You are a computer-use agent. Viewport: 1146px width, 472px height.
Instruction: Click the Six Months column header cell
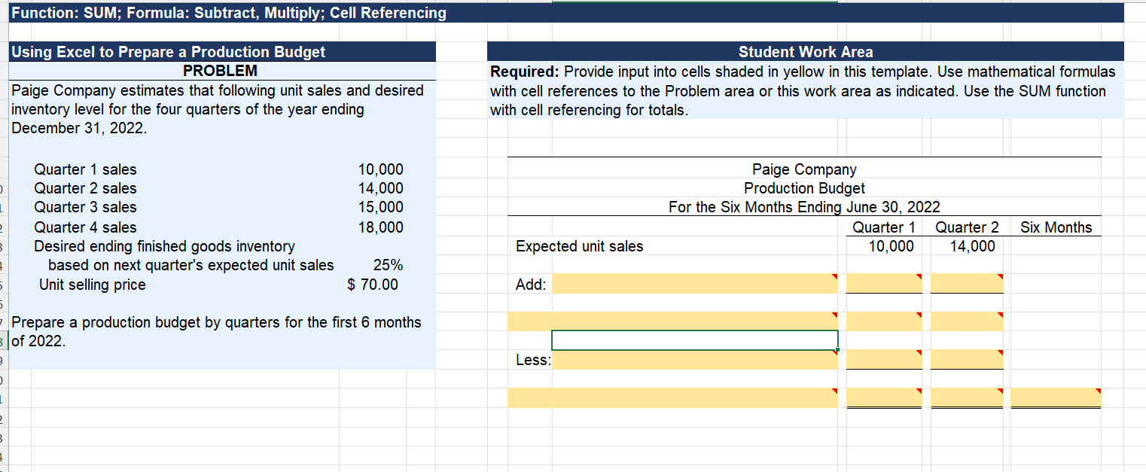pyautogui.click(x=1056, y=227)
